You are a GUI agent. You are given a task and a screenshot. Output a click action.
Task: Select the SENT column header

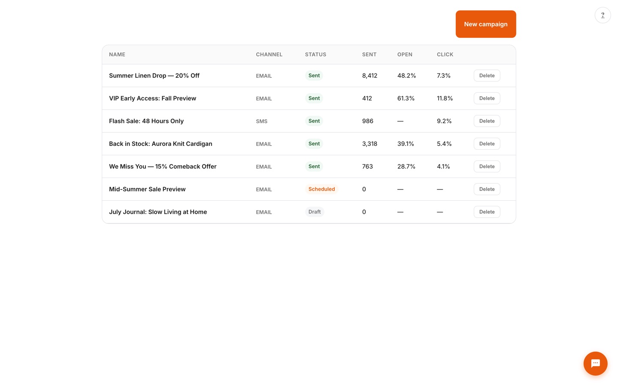pos(369,54)
